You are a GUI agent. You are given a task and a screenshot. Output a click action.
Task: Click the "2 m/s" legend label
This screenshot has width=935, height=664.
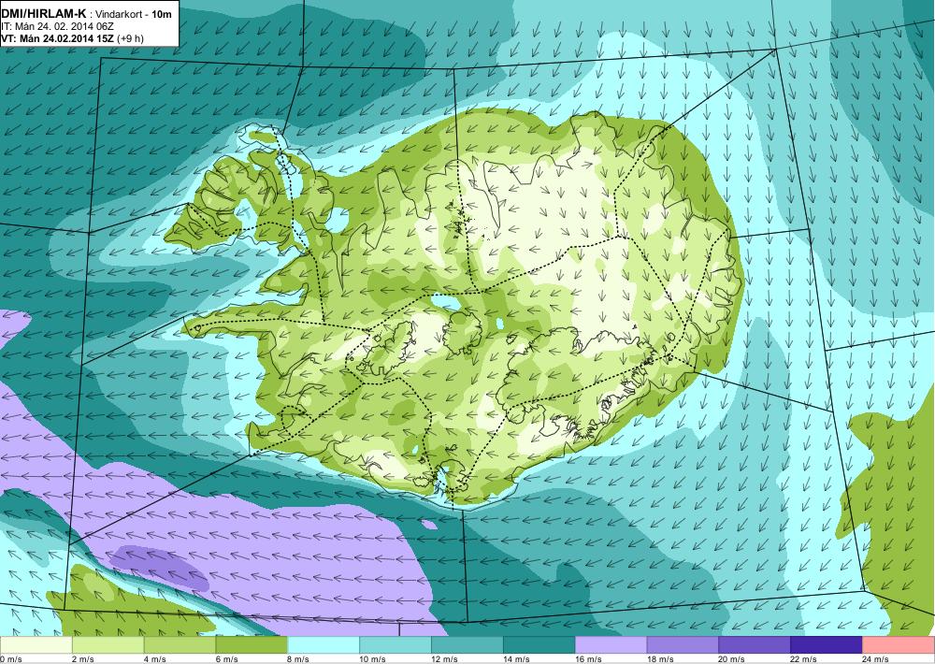[x=81, y=659]
